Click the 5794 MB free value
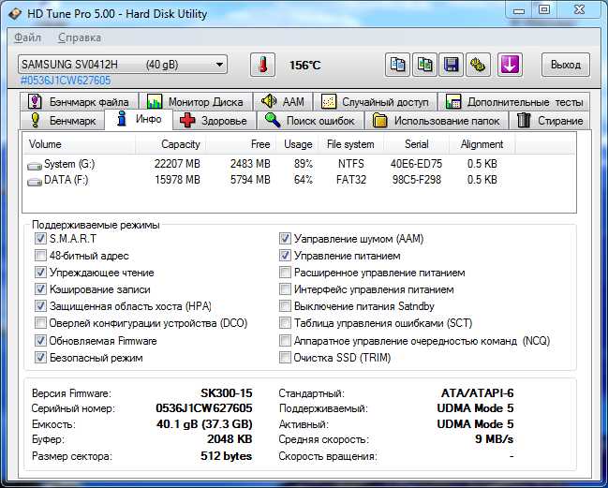The height and width of the screenshot is (488, 608). [x=250, y=180]
